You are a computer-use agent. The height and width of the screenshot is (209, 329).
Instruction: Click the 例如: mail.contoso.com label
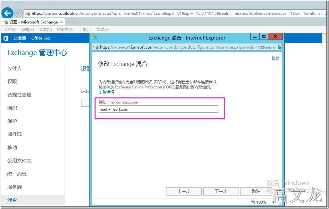coord(118,102)
